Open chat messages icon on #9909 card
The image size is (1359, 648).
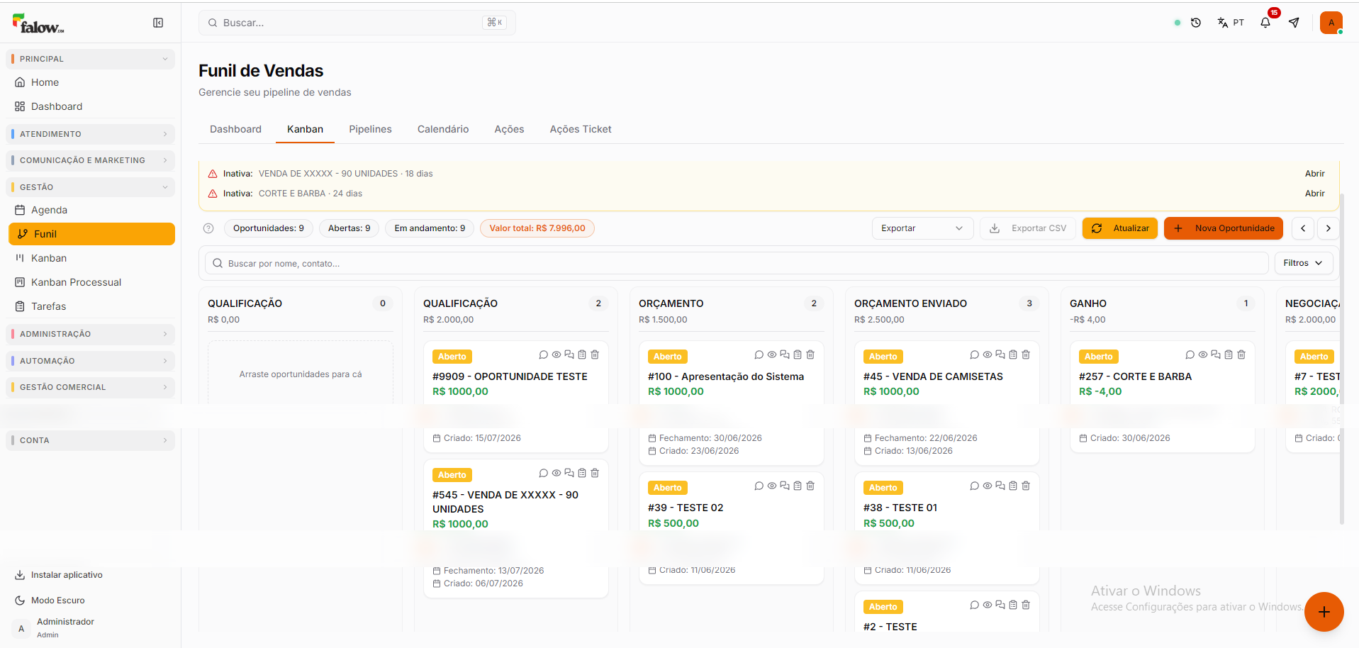pos(569,354)
